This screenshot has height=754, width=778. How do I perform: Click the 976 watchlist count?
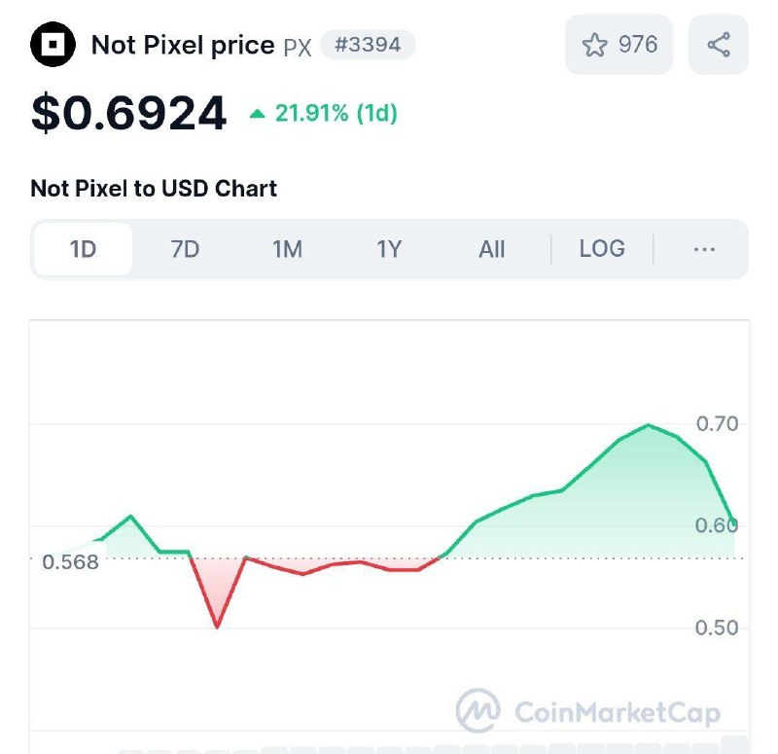pyautogui.click(x=638, y=44)
